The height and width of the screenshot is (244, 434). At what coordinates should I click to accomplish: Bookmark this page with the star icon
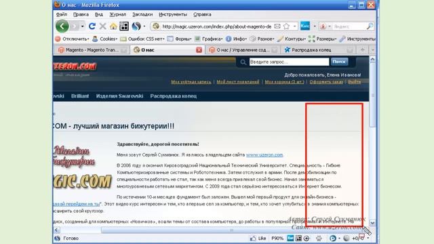pyautogui.click(x=286, y=26)
